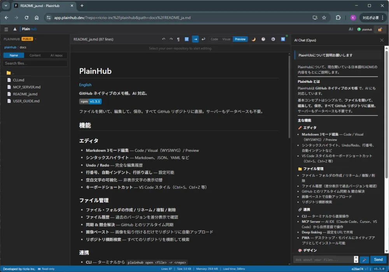Send the AI chat message
The height and width of the screenshot is (272, 389).
pyautogui.click(x=378, y=260)
